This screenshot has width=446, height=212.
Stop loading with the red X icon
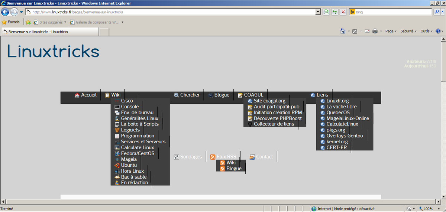343,12
